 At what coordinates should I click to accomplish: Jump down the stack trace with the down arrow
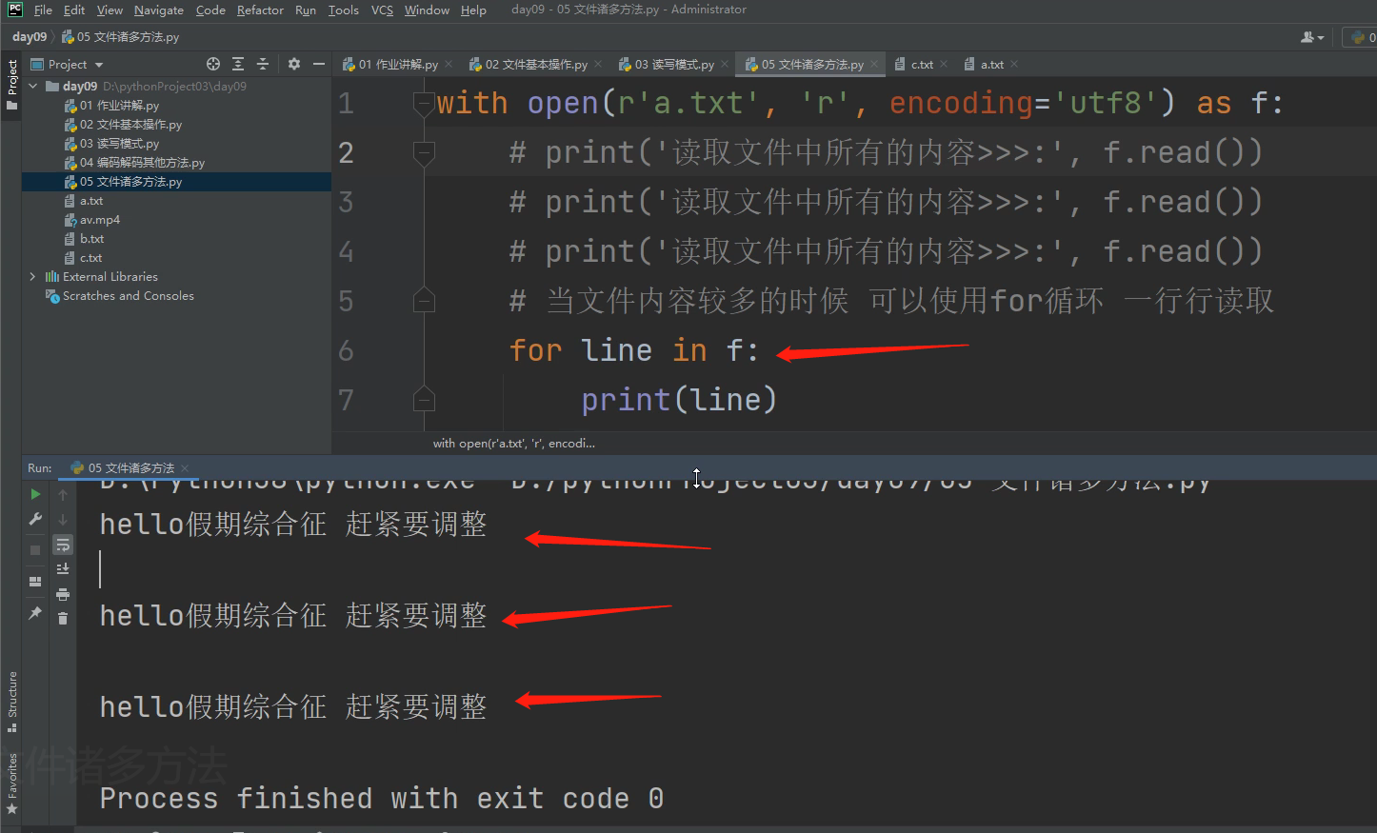63,520
